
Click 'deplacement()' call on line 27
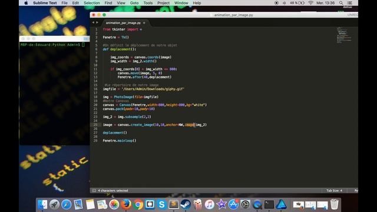(115, 132)
